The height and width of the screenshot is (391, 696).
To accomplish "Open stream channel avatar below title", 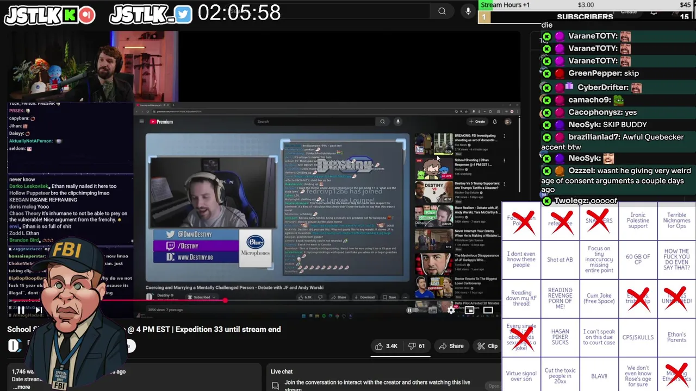I will (14, 345).
